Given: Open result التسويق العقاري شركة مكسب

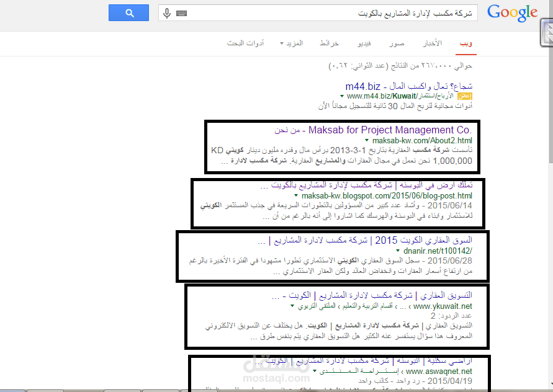Looking at the screenshot, I should (x=372, y=295).
